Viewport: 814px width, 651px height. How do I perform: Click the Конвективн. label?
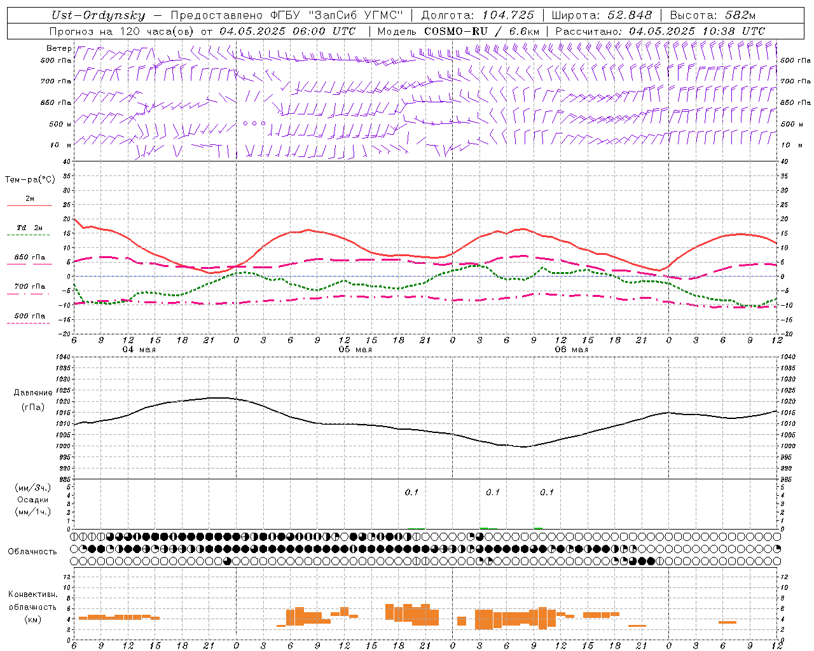pos(32,594)
